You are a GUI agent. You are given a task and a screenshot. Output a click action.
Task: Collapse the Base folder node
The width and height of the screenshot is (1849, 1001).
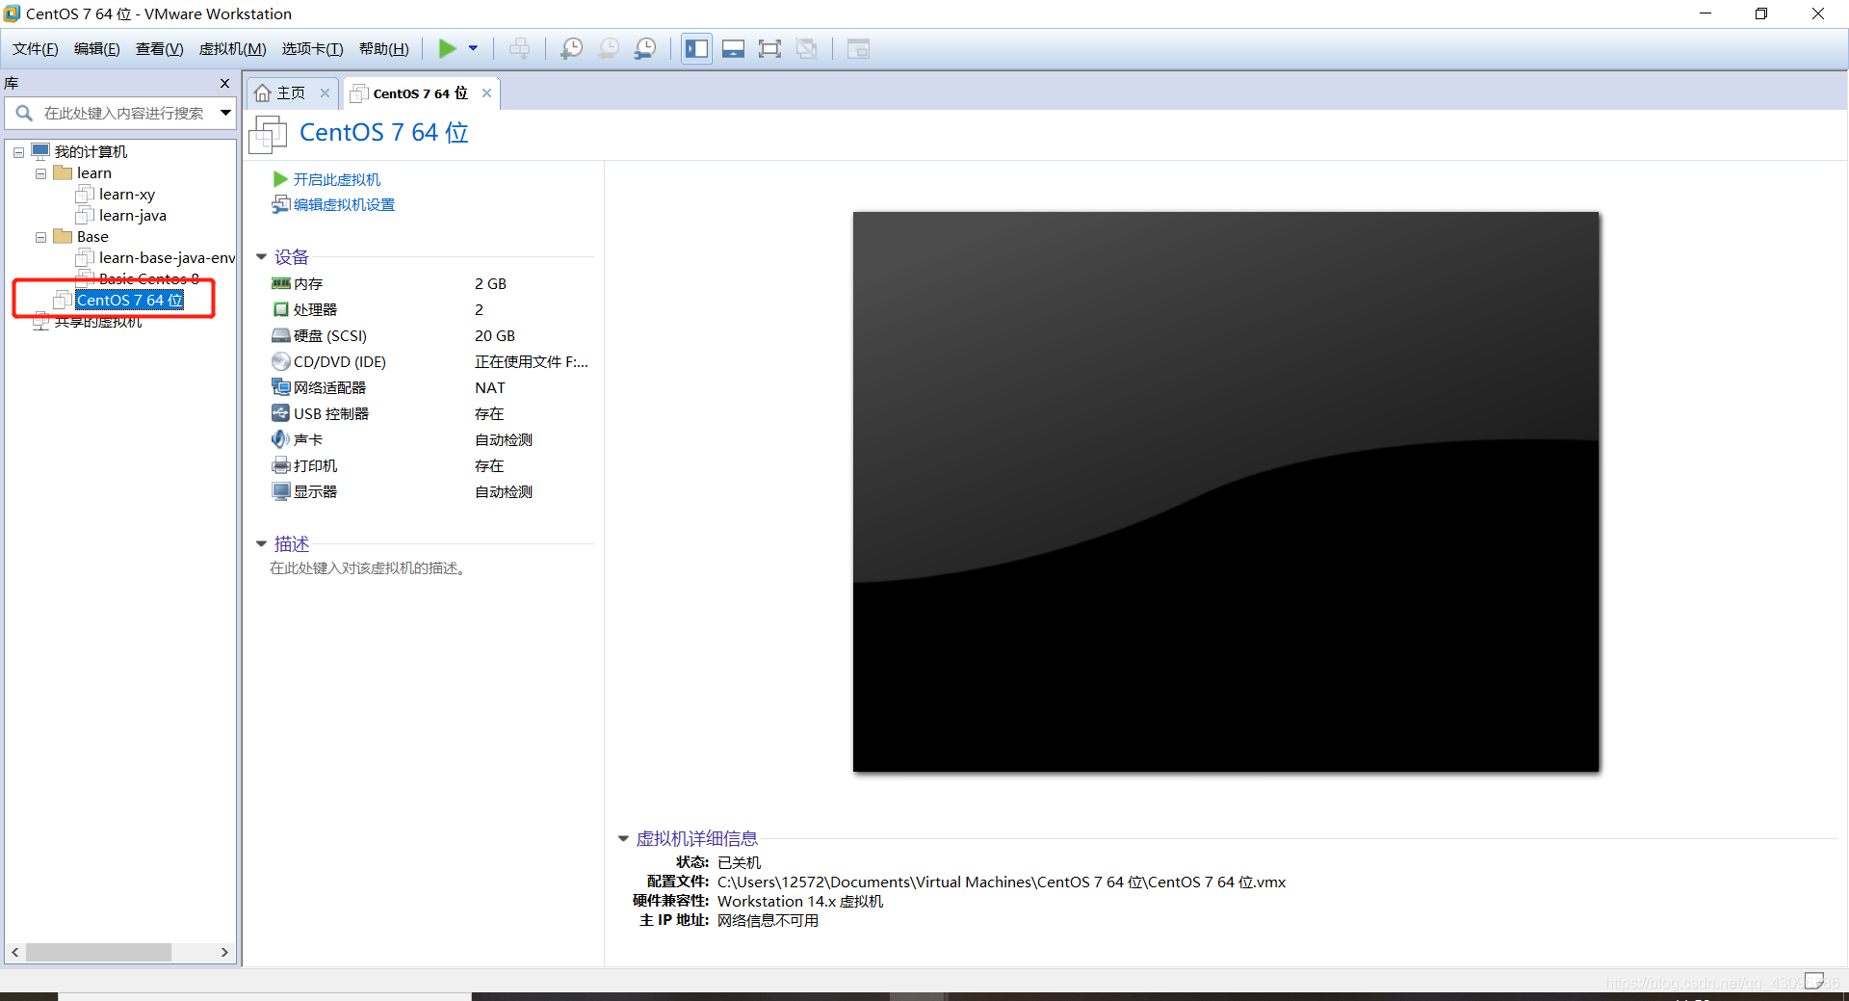40,237
